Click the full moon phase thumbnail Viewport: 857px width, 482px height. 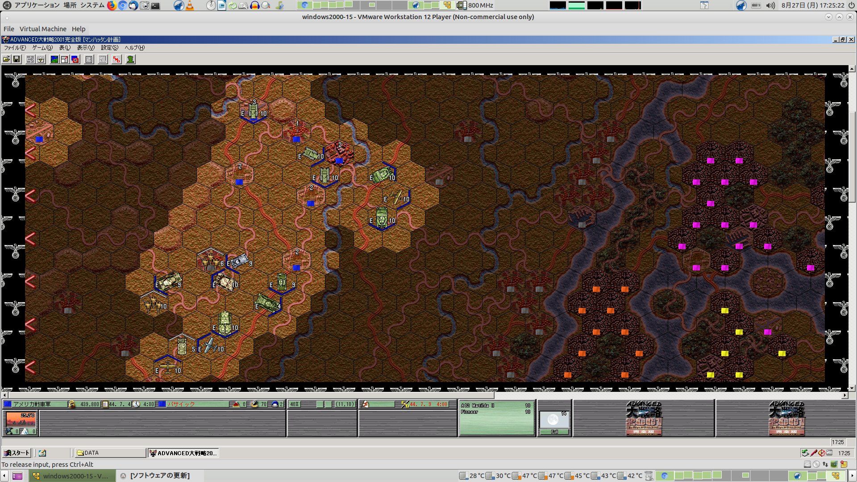(553, 420)
